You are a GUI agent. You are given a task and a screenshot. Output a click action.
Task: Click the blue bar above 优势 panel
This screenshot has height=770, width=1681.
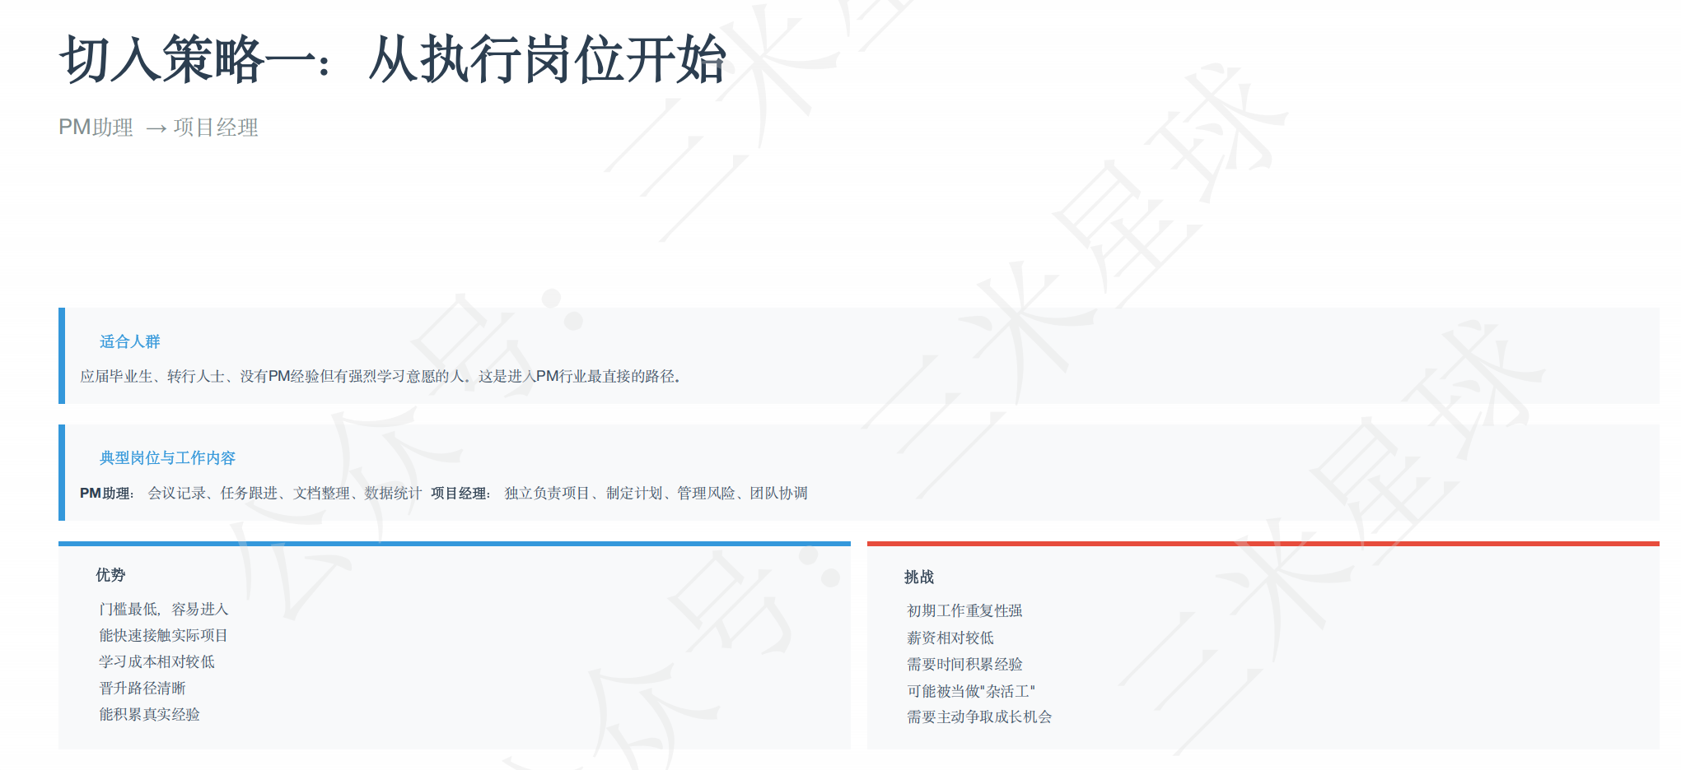click(454, 544)
